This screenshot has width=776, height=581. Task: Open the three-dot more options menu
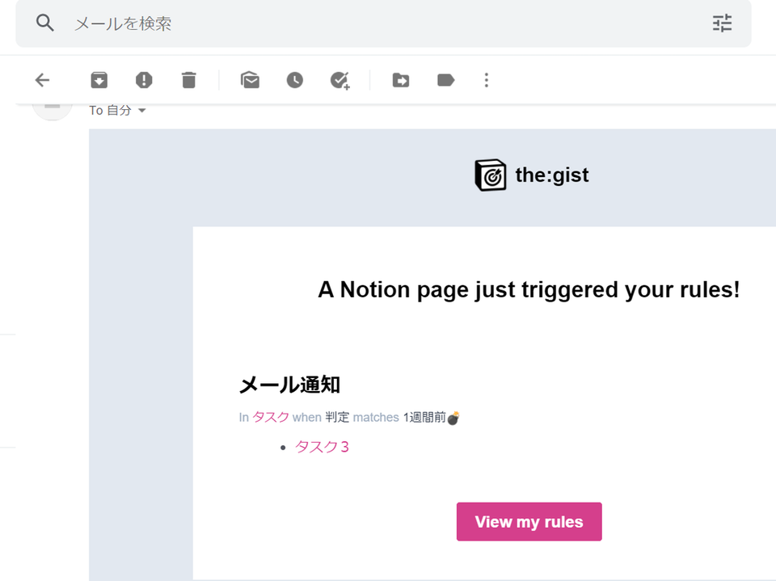[x=487, y=80]
